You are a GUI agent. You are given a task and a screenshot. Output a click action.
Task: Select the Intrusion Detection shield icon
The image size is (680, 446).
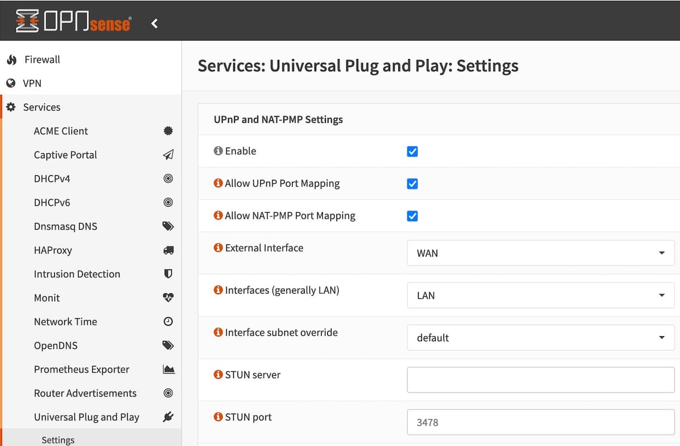click(168, 273)
